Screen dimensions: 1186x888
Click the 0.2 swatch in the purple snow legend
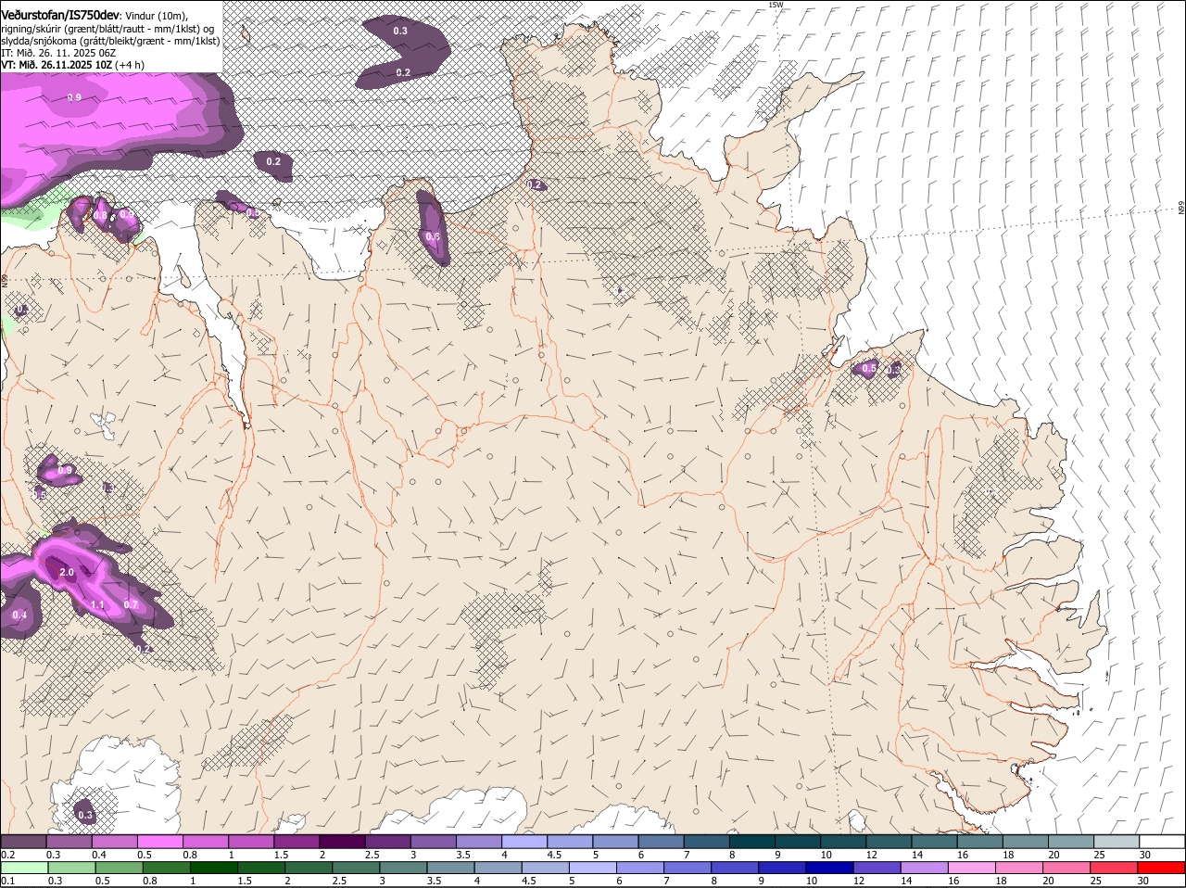pos(23,841)
